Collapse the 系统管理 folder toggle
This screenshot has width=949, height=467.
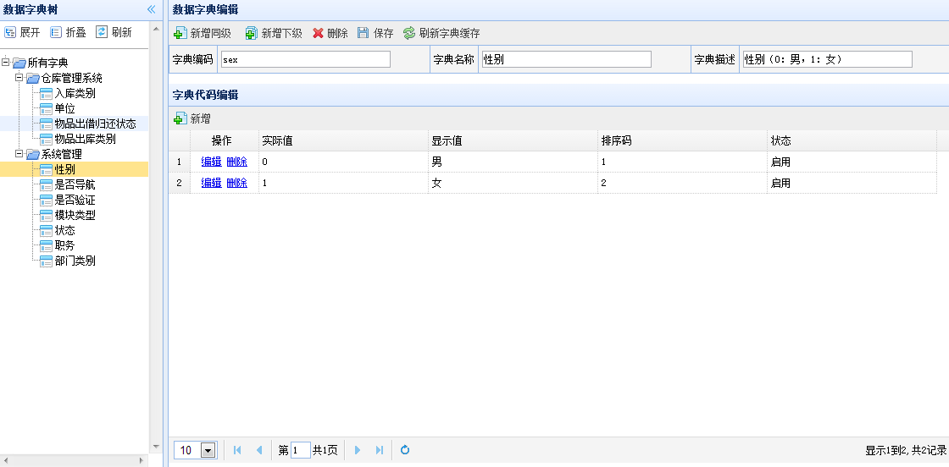[19, 153]
